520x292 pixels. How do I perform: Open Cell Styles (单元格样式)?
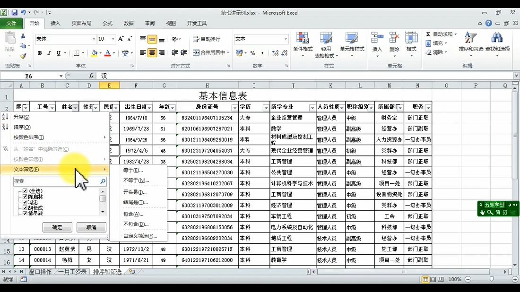click(x=352, y=45)
